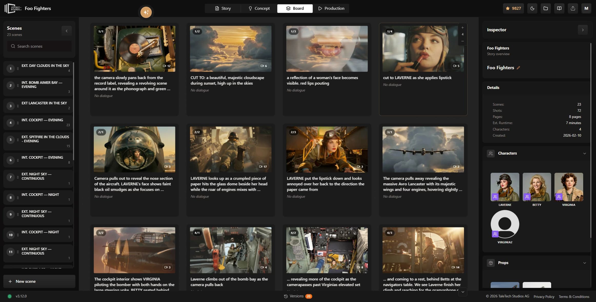Screen dimensions: 596x302
Task: Edit the Foo Fighters title via the pencil icon
Action: pyautogui.click(x=519, y=67)
